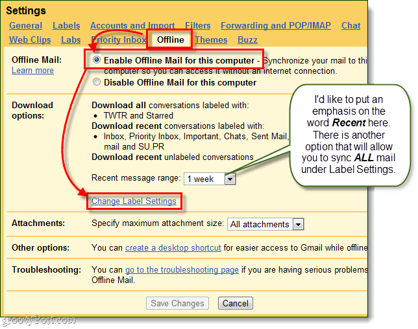
Task: Click the 'Troubleshooting:' section label
Action: coord(46,269)
